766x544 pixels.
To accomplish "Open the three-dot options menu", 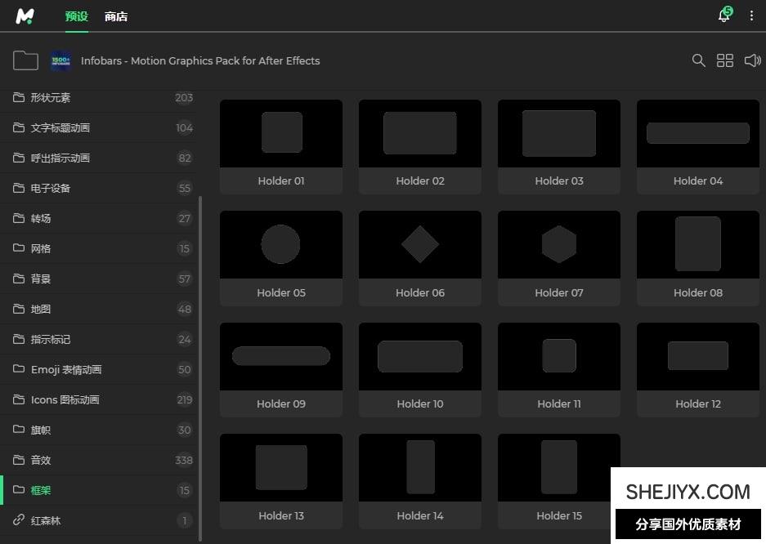I will point(751,16).
